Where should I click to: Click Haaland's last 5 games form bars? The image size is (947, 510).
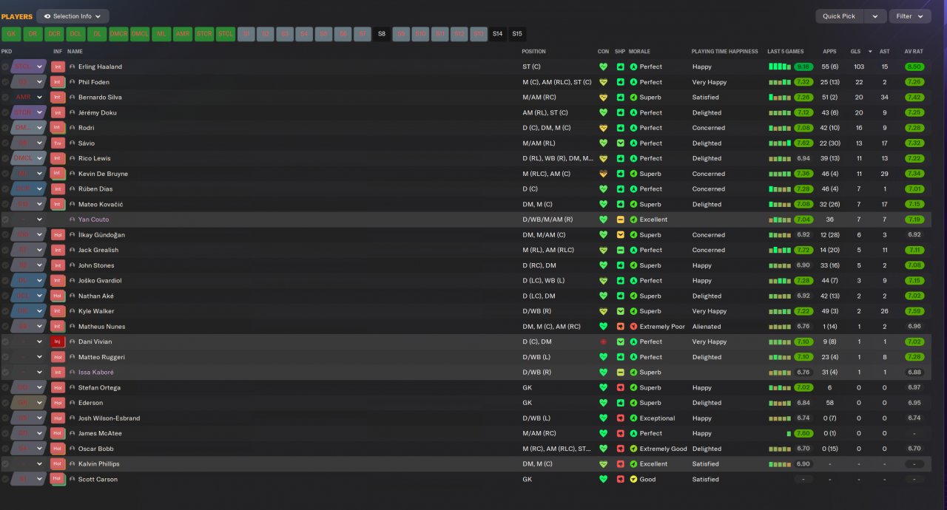pos(780,67)
